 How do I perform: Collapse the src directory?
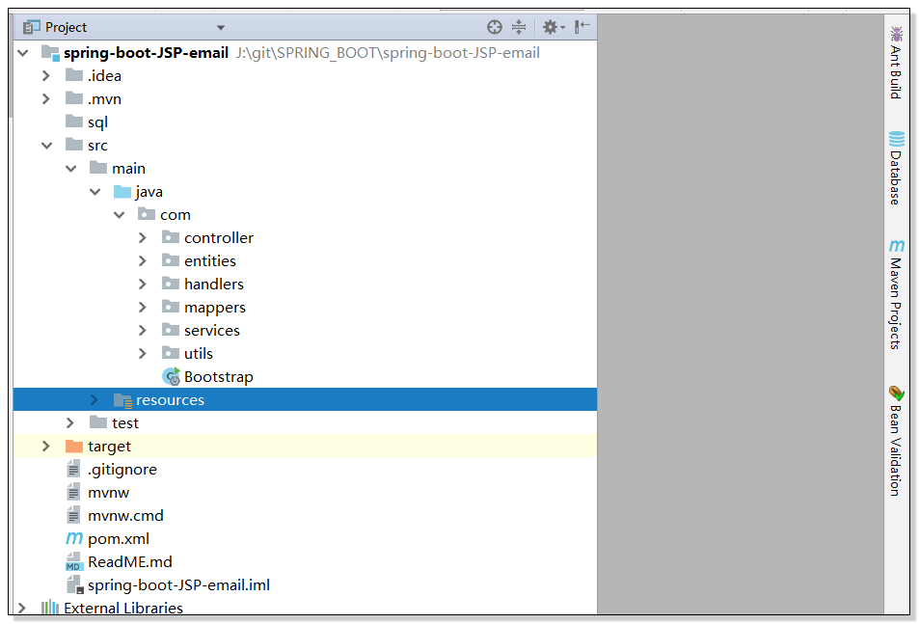tap(46, 145)
